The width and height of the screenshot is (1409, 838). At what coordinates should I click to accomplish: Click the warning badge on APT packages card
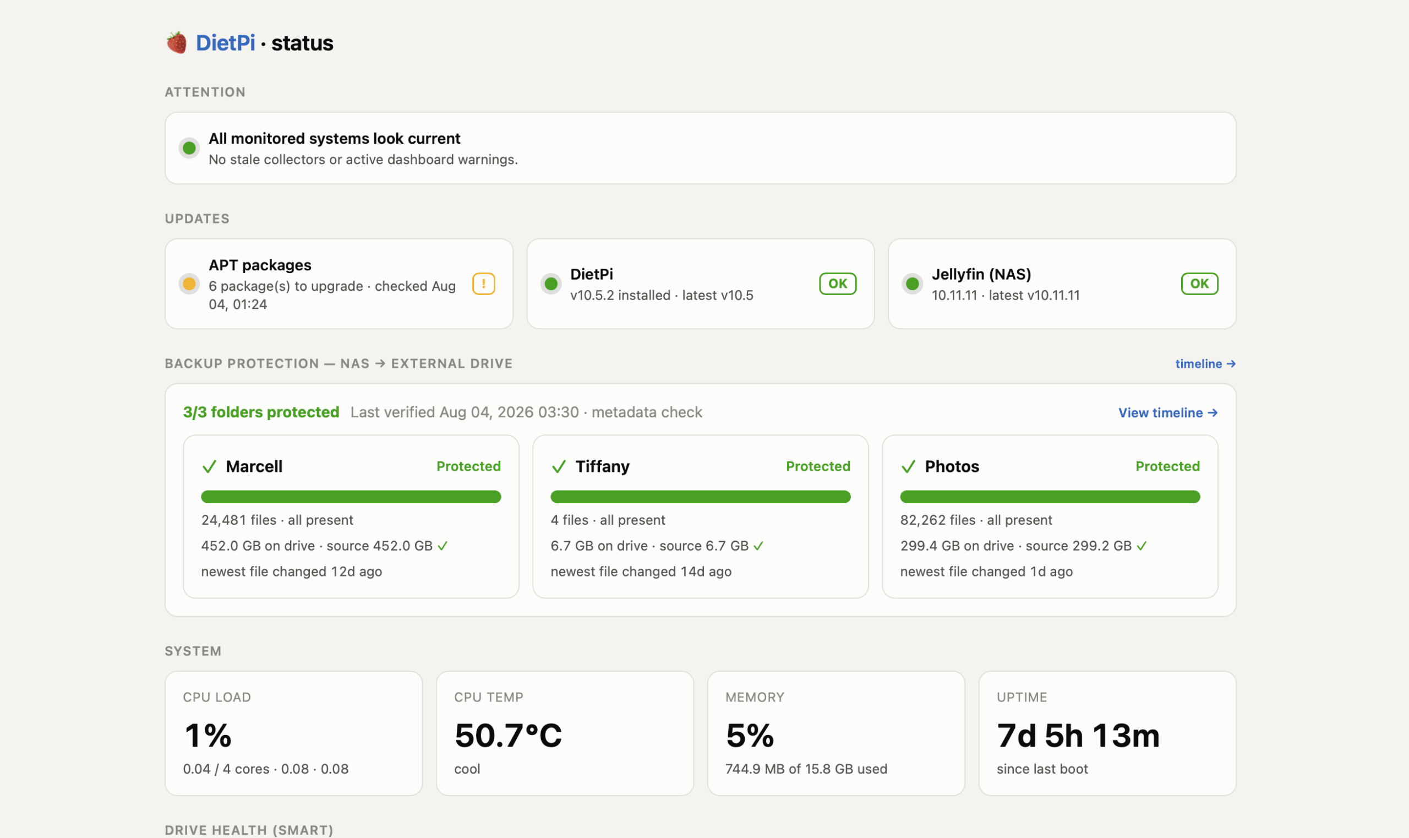[484, 284]
